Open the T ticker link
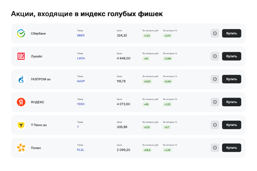Viewport: 257px width, 171px height. tap(78, 127)
